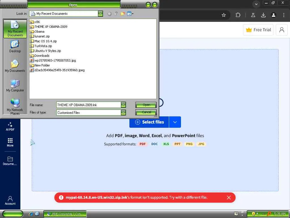This screenshot has height=218, width=290.
Task: Open browser Extensions puzzle icon
Action: click(x=238, y=15)
